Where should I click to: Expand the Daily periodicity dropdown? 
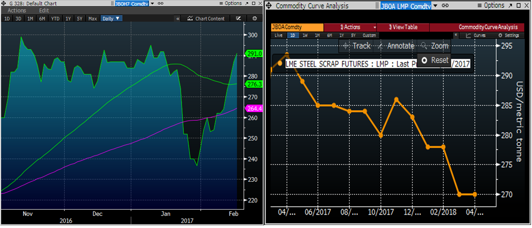coord(111,19)
